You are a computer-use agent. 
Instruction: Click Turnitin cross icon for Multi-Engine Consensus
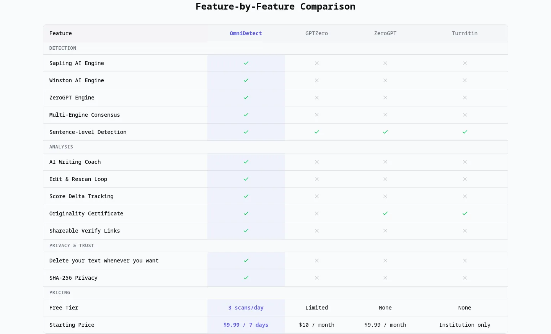coord(465,115)
